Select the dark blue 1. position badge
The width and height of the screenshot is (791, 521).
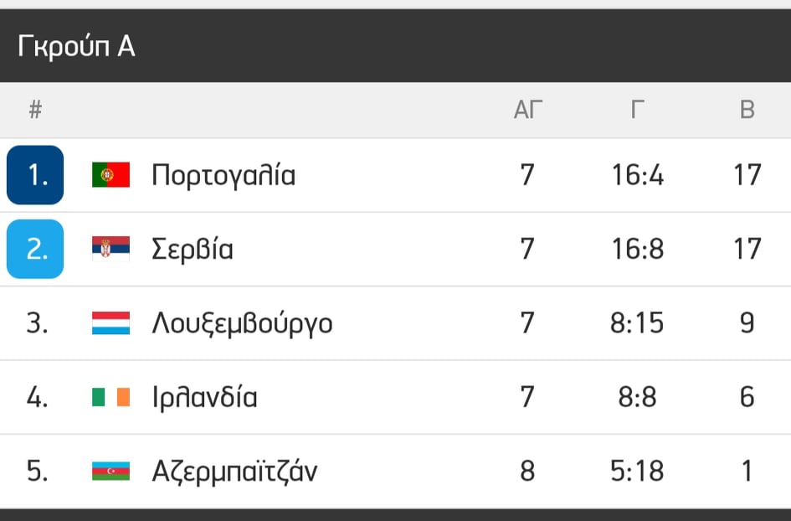[35, 175]
